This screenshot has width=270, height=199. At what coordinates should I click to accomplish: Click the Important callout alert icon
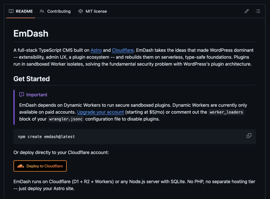pyautogui.click(x=21, y=94)
